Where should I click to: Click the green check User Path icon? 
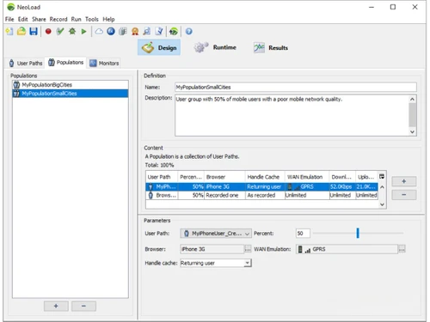point(60,31)
